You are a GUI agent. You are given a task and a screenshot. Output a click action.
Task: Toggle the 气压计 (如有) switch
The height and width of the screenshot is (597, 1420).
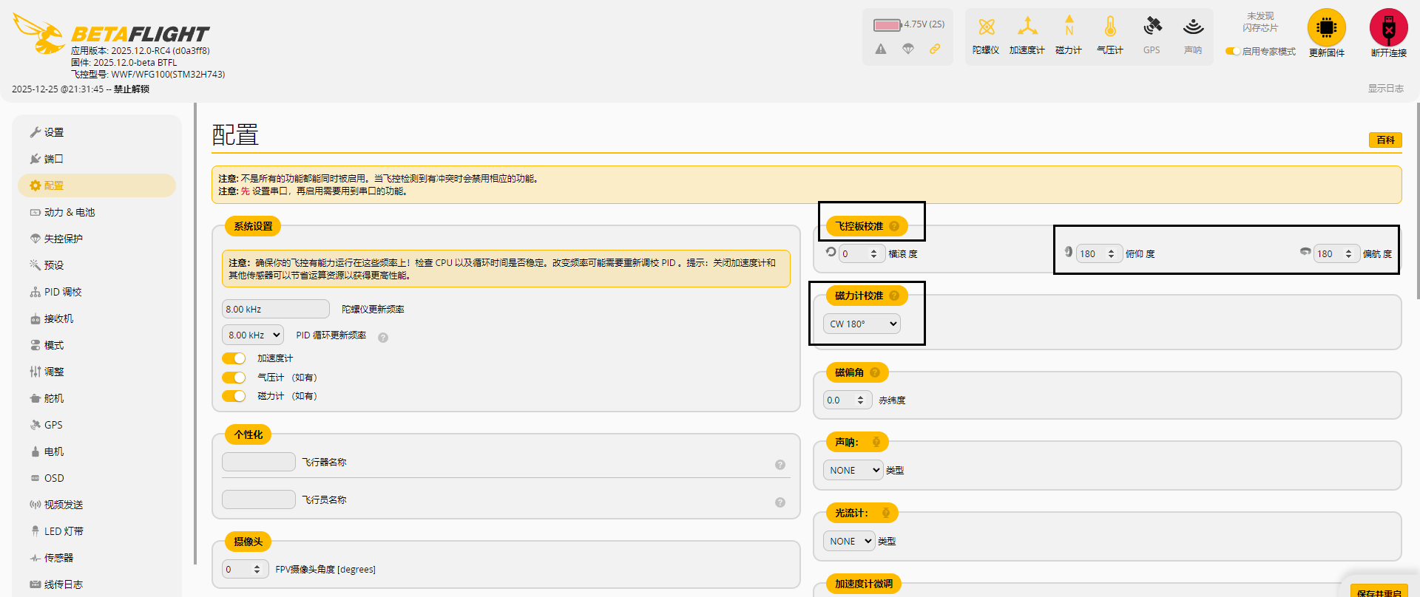click(x=234, y=378)
